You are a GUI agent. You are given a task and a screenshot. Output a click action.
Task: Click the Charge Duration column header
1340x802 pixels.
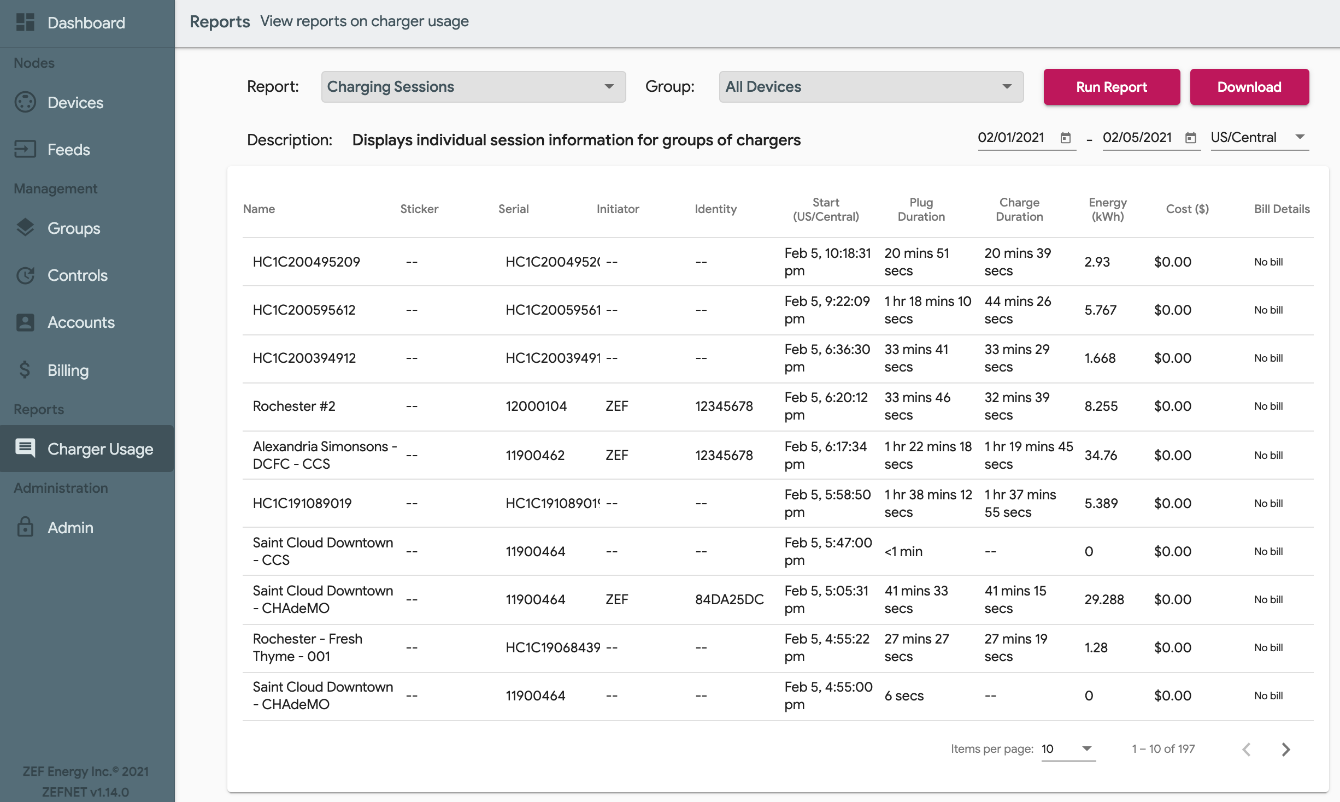point(1019,209)
